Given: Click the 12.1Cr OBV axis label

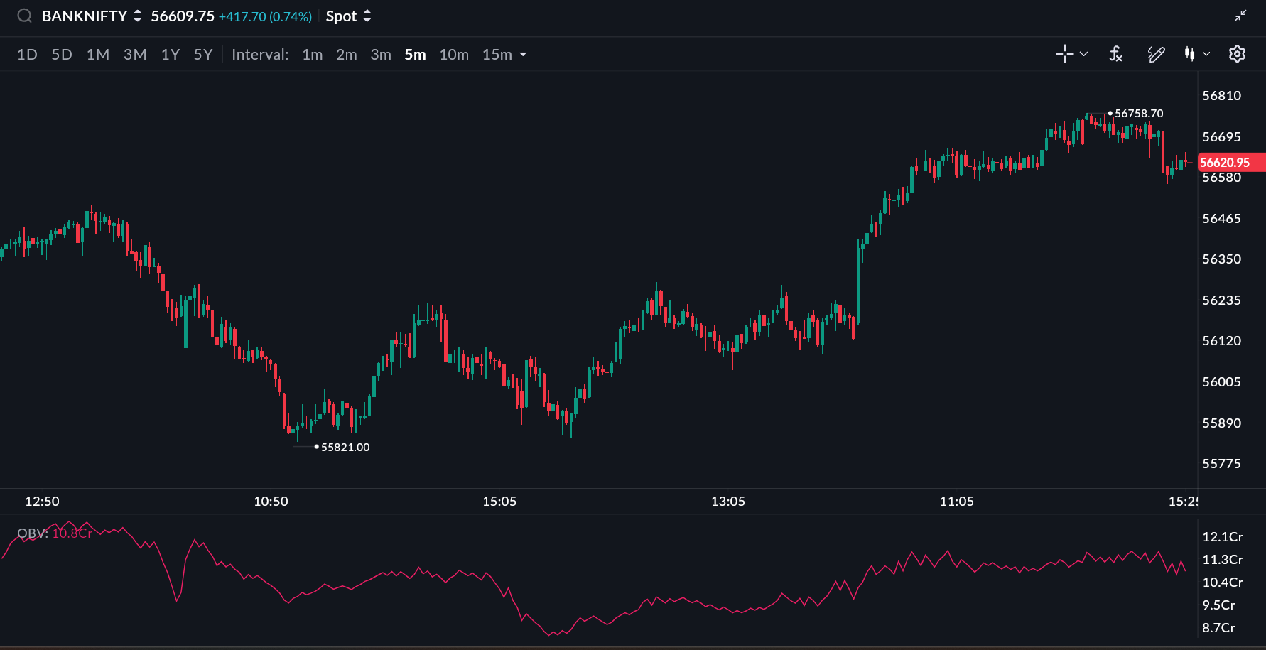Looking at the screenshot, I should point(1223,537).
